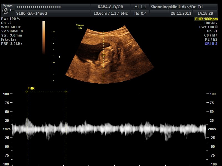Screen dimensions: 222x166
Task: Click the Doppler sample gate marker on scan
Action: pos(103,55)
